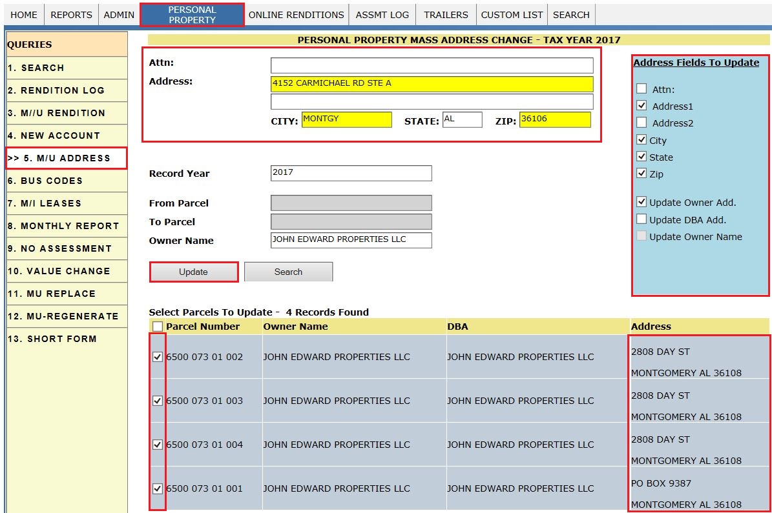Select 13. SHORT FORM in sidebar
This screenshot has height=513, width=772.
[x=67, y=339]
